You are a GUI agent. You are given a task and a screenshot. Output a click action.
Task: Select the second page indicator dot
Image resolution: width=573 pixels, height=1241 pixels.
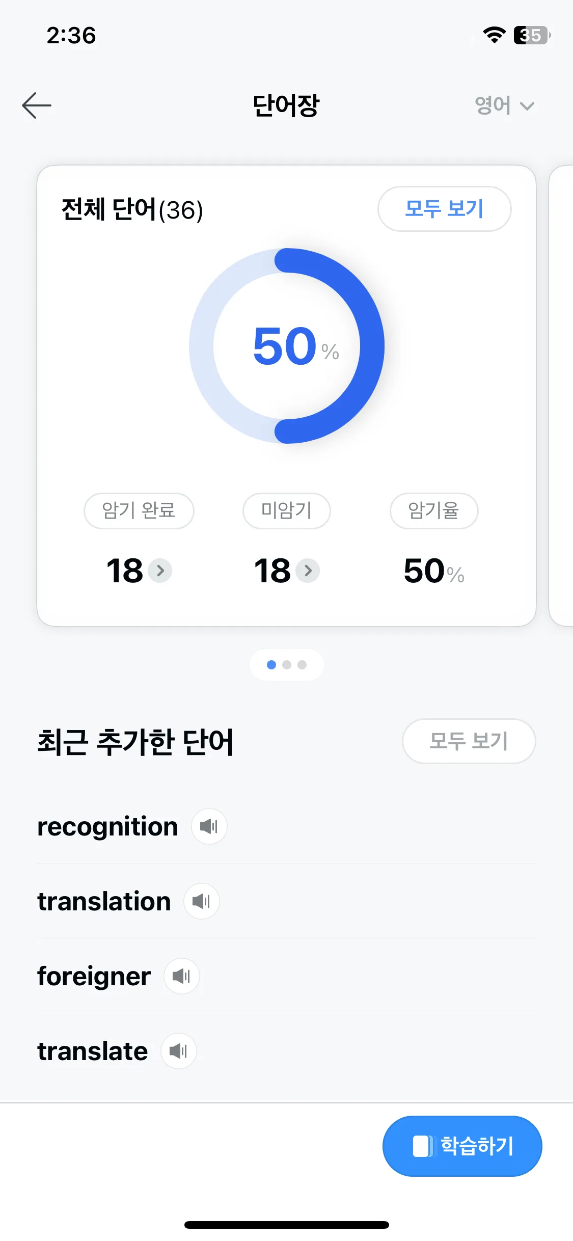(x=287, y=665)
